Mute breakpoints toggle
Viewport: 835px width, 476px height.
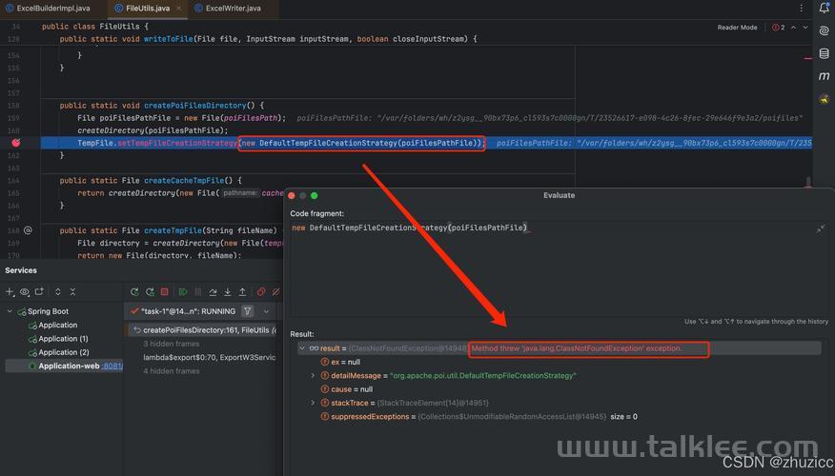tap(275, 291)
